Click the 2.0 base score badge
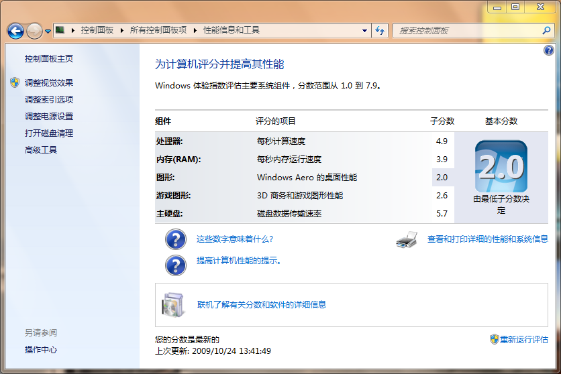 [x=501, y=167]
